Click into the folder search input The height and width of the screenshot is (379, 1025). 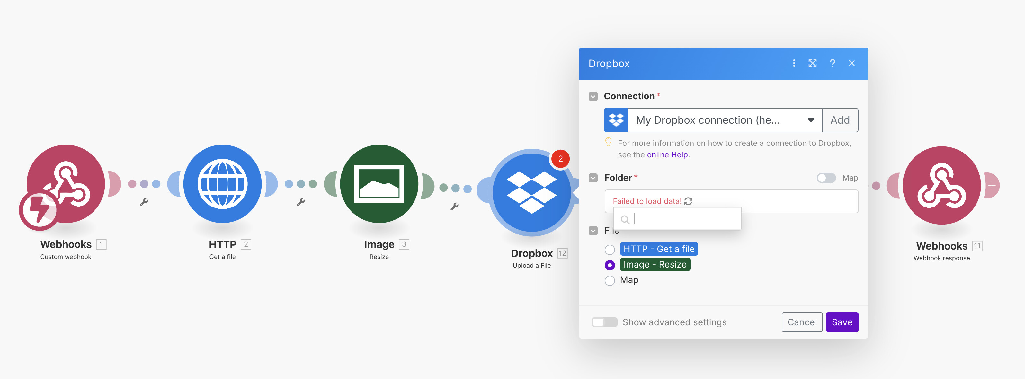(677, 219)
